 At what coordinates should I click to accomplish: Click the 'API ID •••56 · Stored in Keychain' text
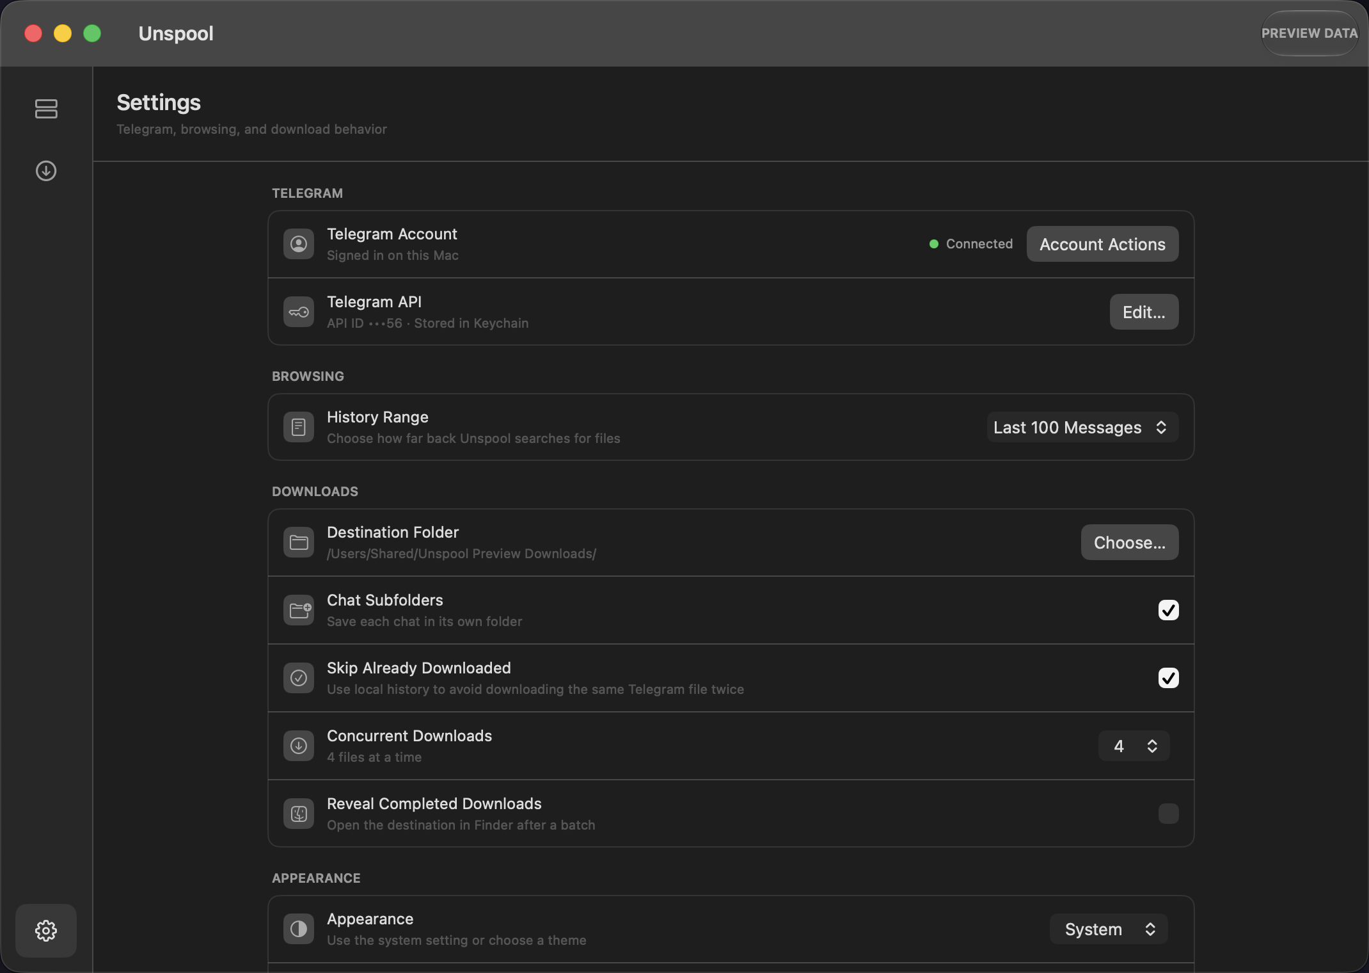(x=428, y=323)
